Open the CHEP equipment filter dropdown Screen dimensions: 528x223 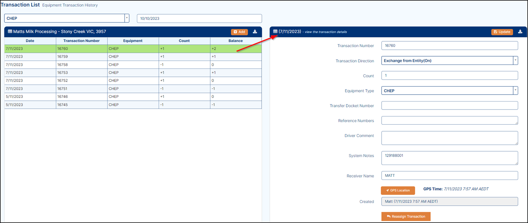click(x=67, y=18)
